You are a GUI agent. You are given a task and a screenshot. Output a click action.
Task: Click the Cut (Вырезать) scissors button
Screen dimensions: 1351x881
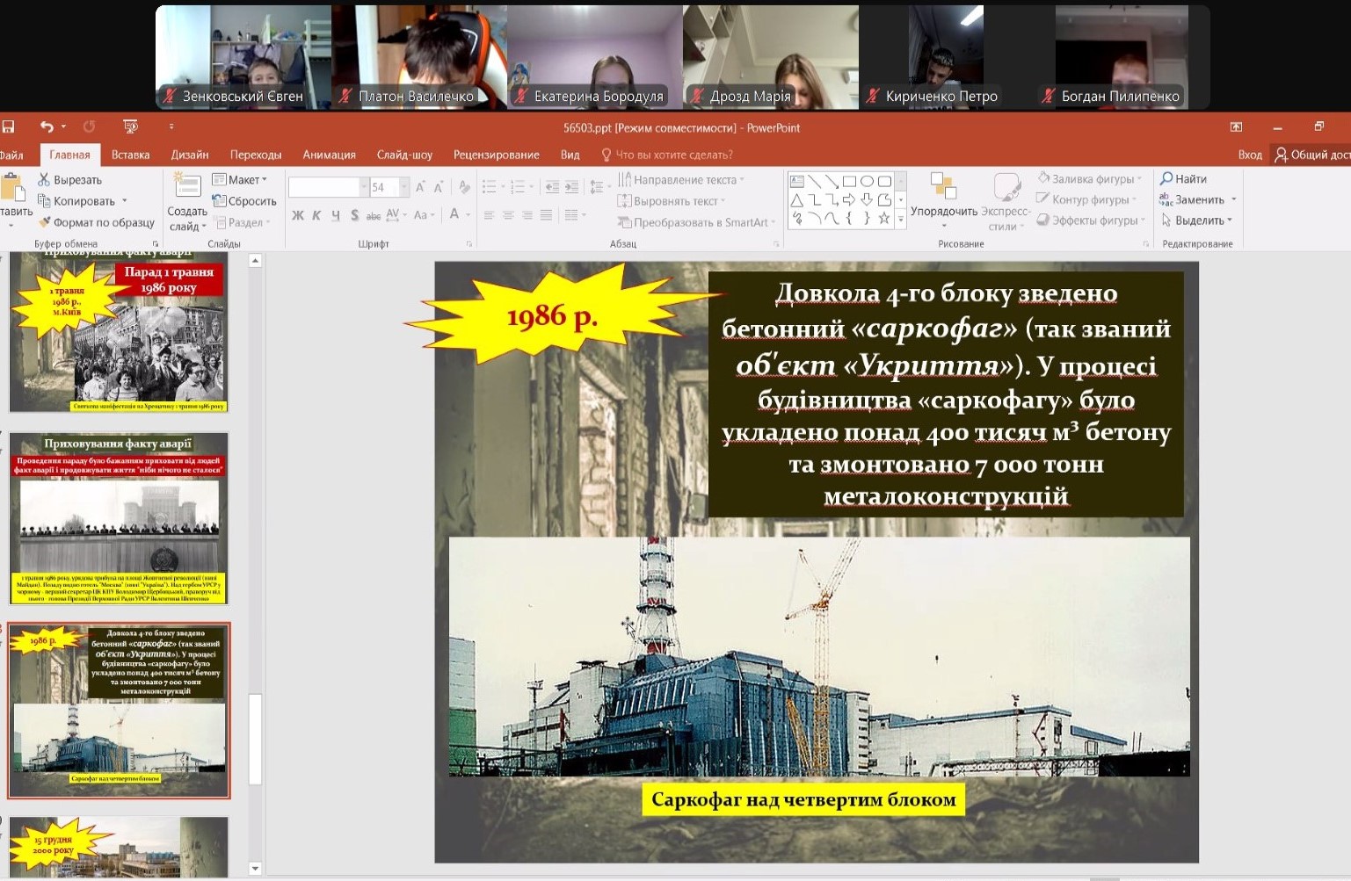click(70, 180)
